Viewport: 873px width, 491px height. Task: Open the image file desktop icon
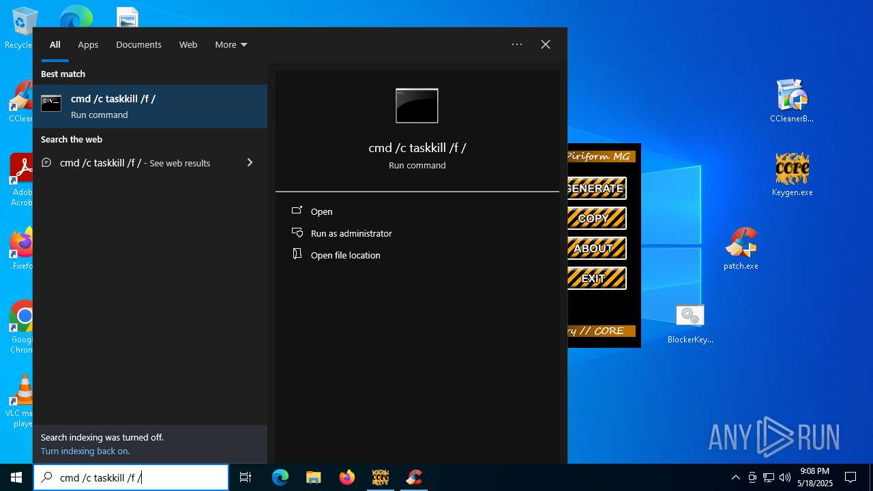[x=128, y=17]
